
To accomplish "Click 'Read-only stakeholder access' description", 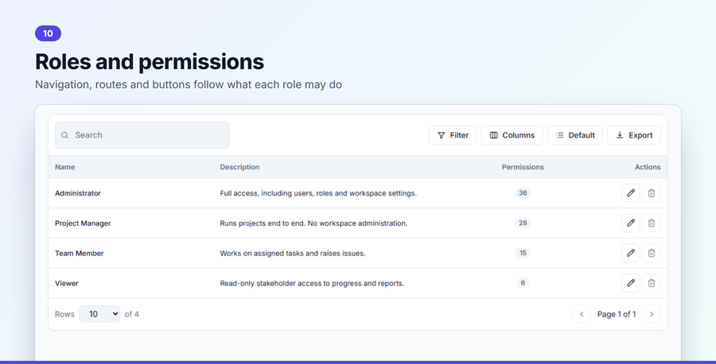I will coord(312,283).
